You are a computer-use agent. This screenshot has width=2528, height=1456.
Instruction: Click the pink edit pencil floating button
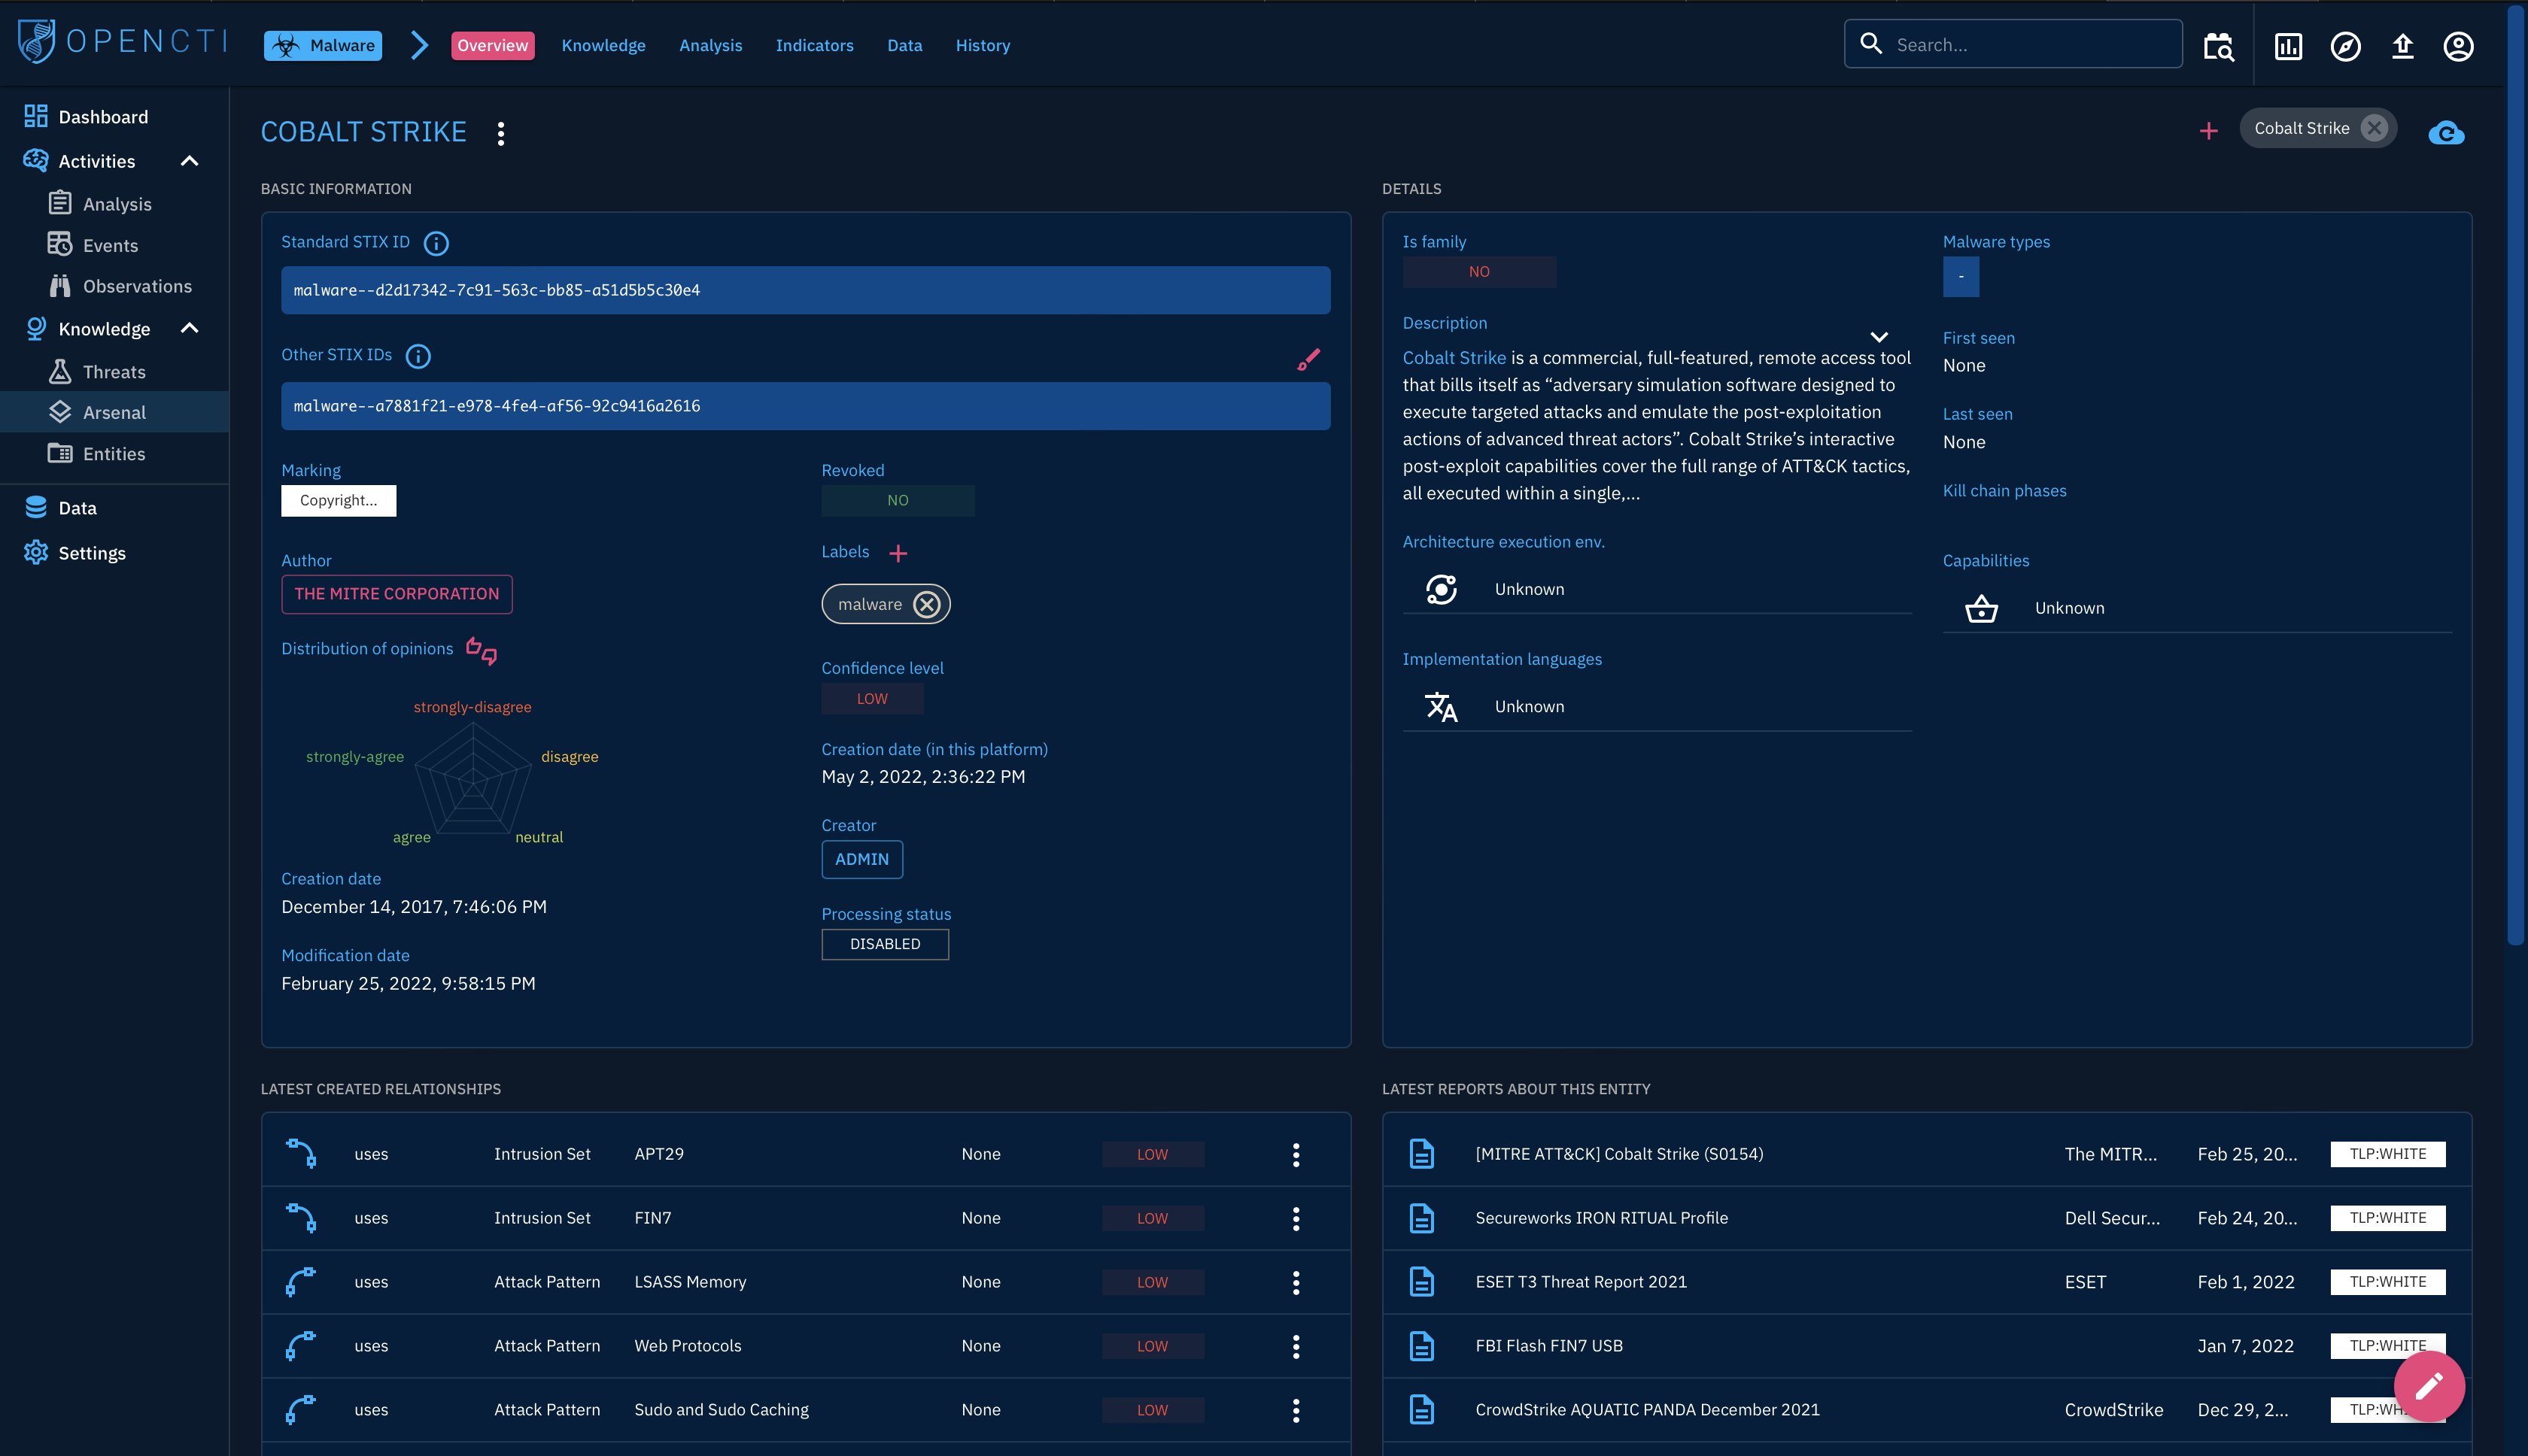coord(2429,1386)
